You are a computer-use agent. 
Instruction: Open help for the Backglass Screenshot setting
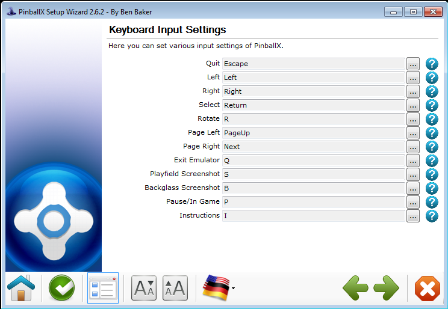(432, 188)
